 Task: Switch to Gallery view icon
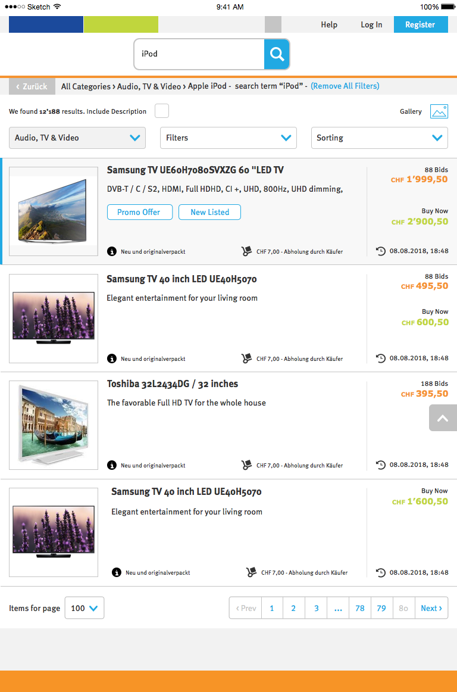tap(439, 111)
